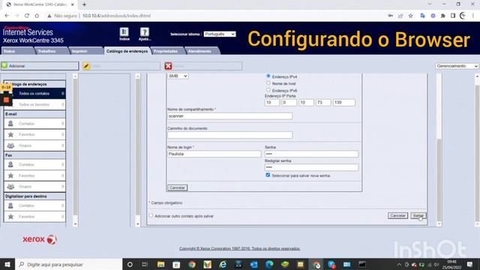This screenshot has width=480, height=270.
Task: Bookmark this page with the star icon
Action: (410, 16)
